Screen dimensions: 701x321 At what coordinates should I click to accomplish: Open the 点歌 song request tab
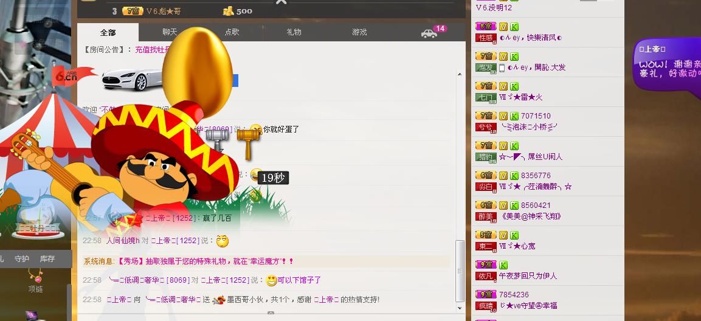[x=232, y=32]
